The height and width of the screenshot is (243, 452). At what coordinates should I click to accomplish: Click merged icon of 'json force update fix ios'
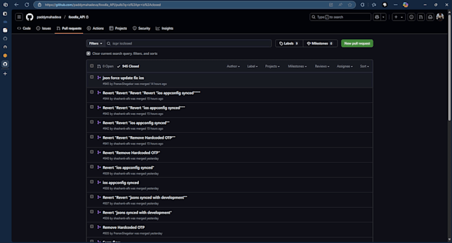point(99,78)
